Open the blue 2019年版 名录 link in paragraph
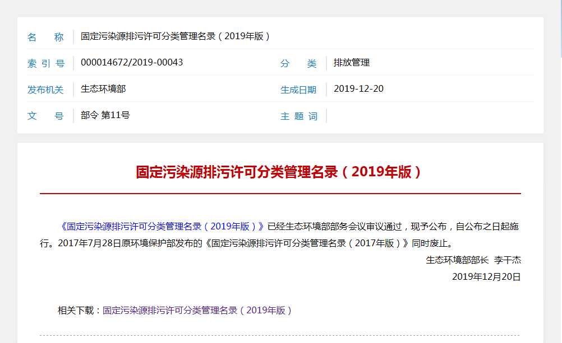 click(162, 227)
